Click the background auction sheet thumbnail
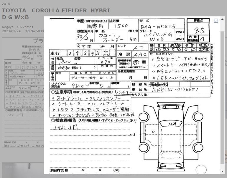Viewport: 227px width, 178px height. [23, 92]
